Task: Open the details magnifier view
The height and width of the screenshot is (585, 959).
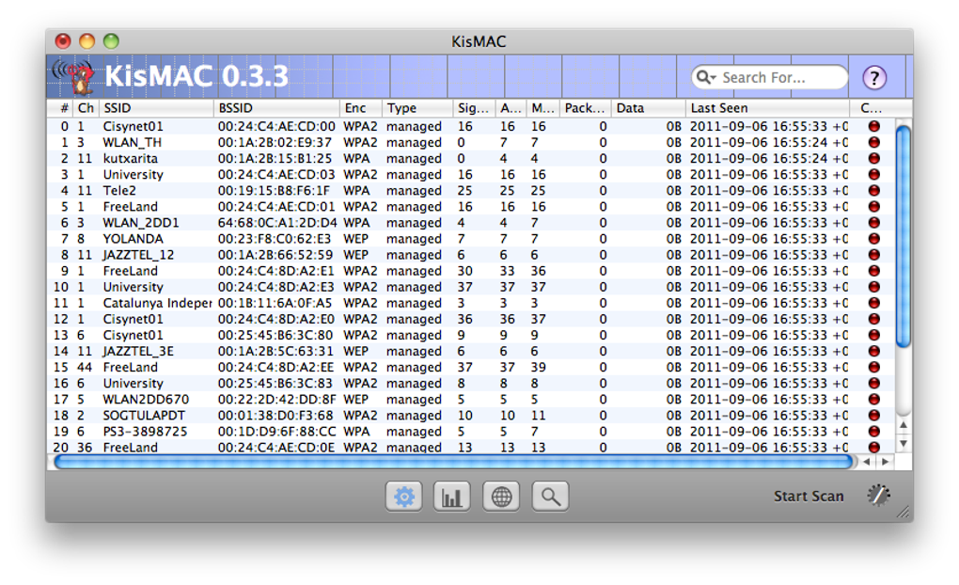Action: [550, 497]
